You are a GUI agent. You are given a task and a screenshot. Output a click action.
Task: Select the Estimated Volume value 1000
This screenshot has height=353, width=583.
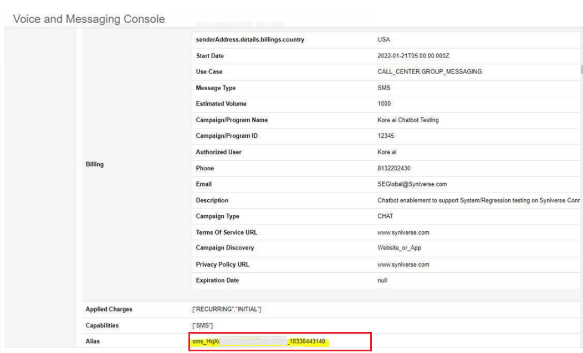point(385,103)
